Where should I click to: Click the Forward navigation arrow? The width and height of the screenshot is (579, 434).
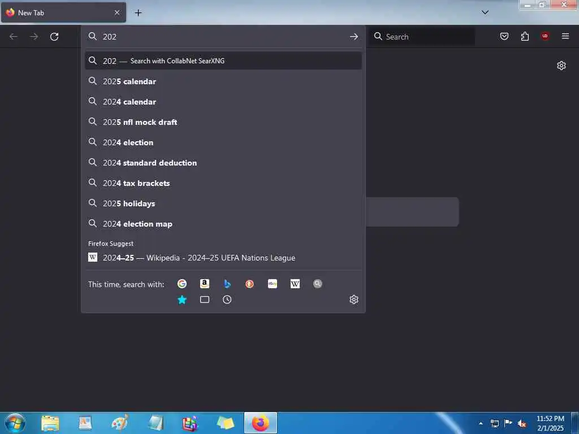pyautogui.click(x=34, y=37)
